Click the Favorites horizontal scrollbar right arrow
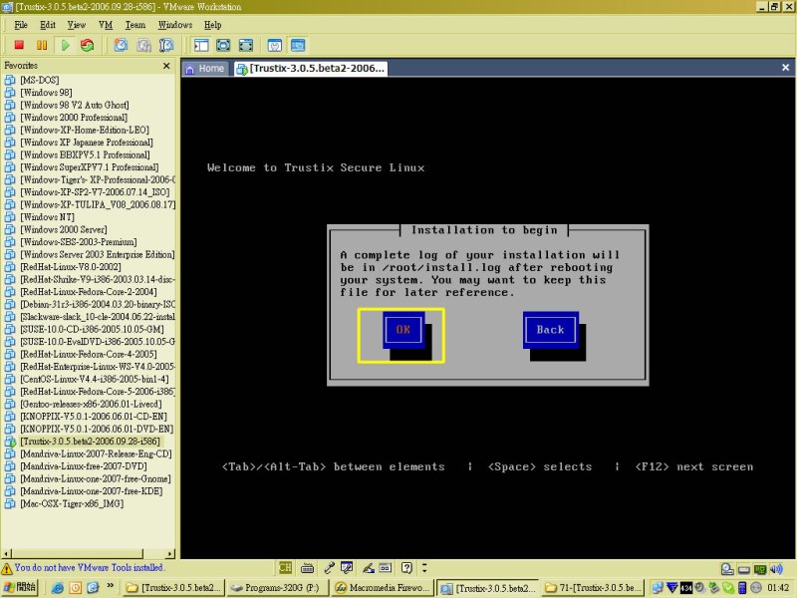797x598 pixels. click(169, 553)
